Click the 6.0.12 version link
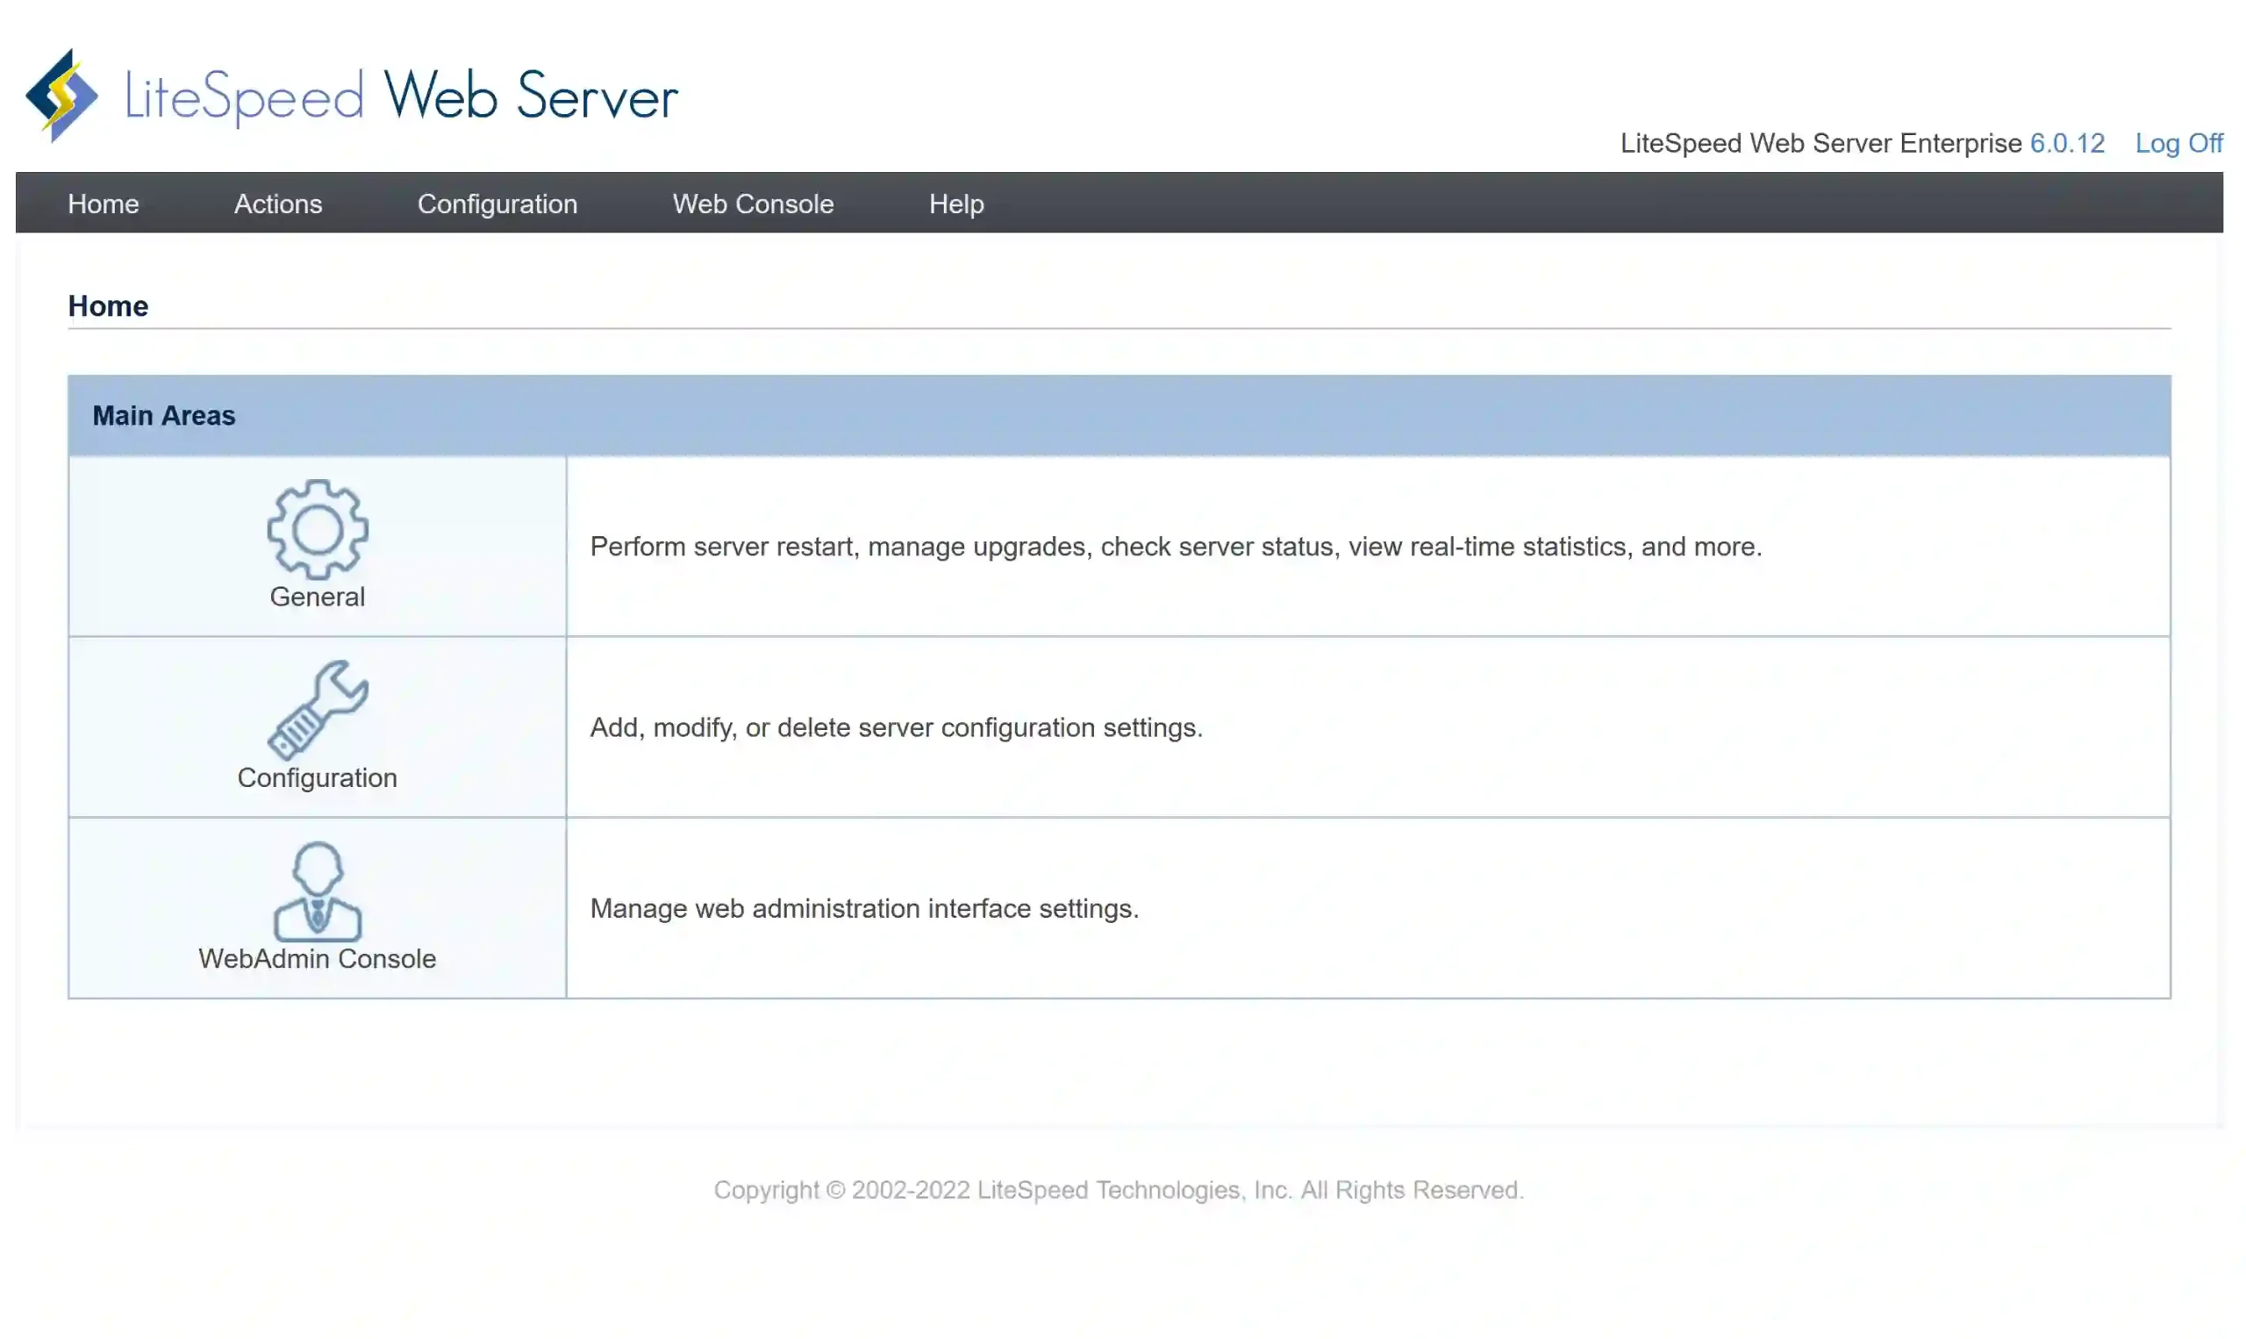This screenshot has height=1339, width=2246. pyautogui.click(x=2066, y=144)
